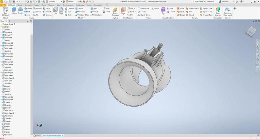Click the Search Help & Commands field
This screenshot has height=139, width=260.
click(x=205, y=2)
